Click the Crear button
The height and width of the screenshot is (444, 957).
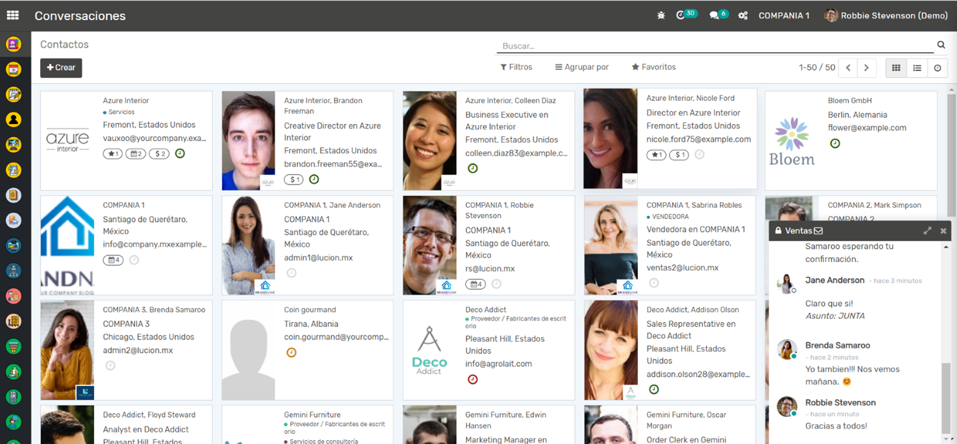[x=61, y=68]
